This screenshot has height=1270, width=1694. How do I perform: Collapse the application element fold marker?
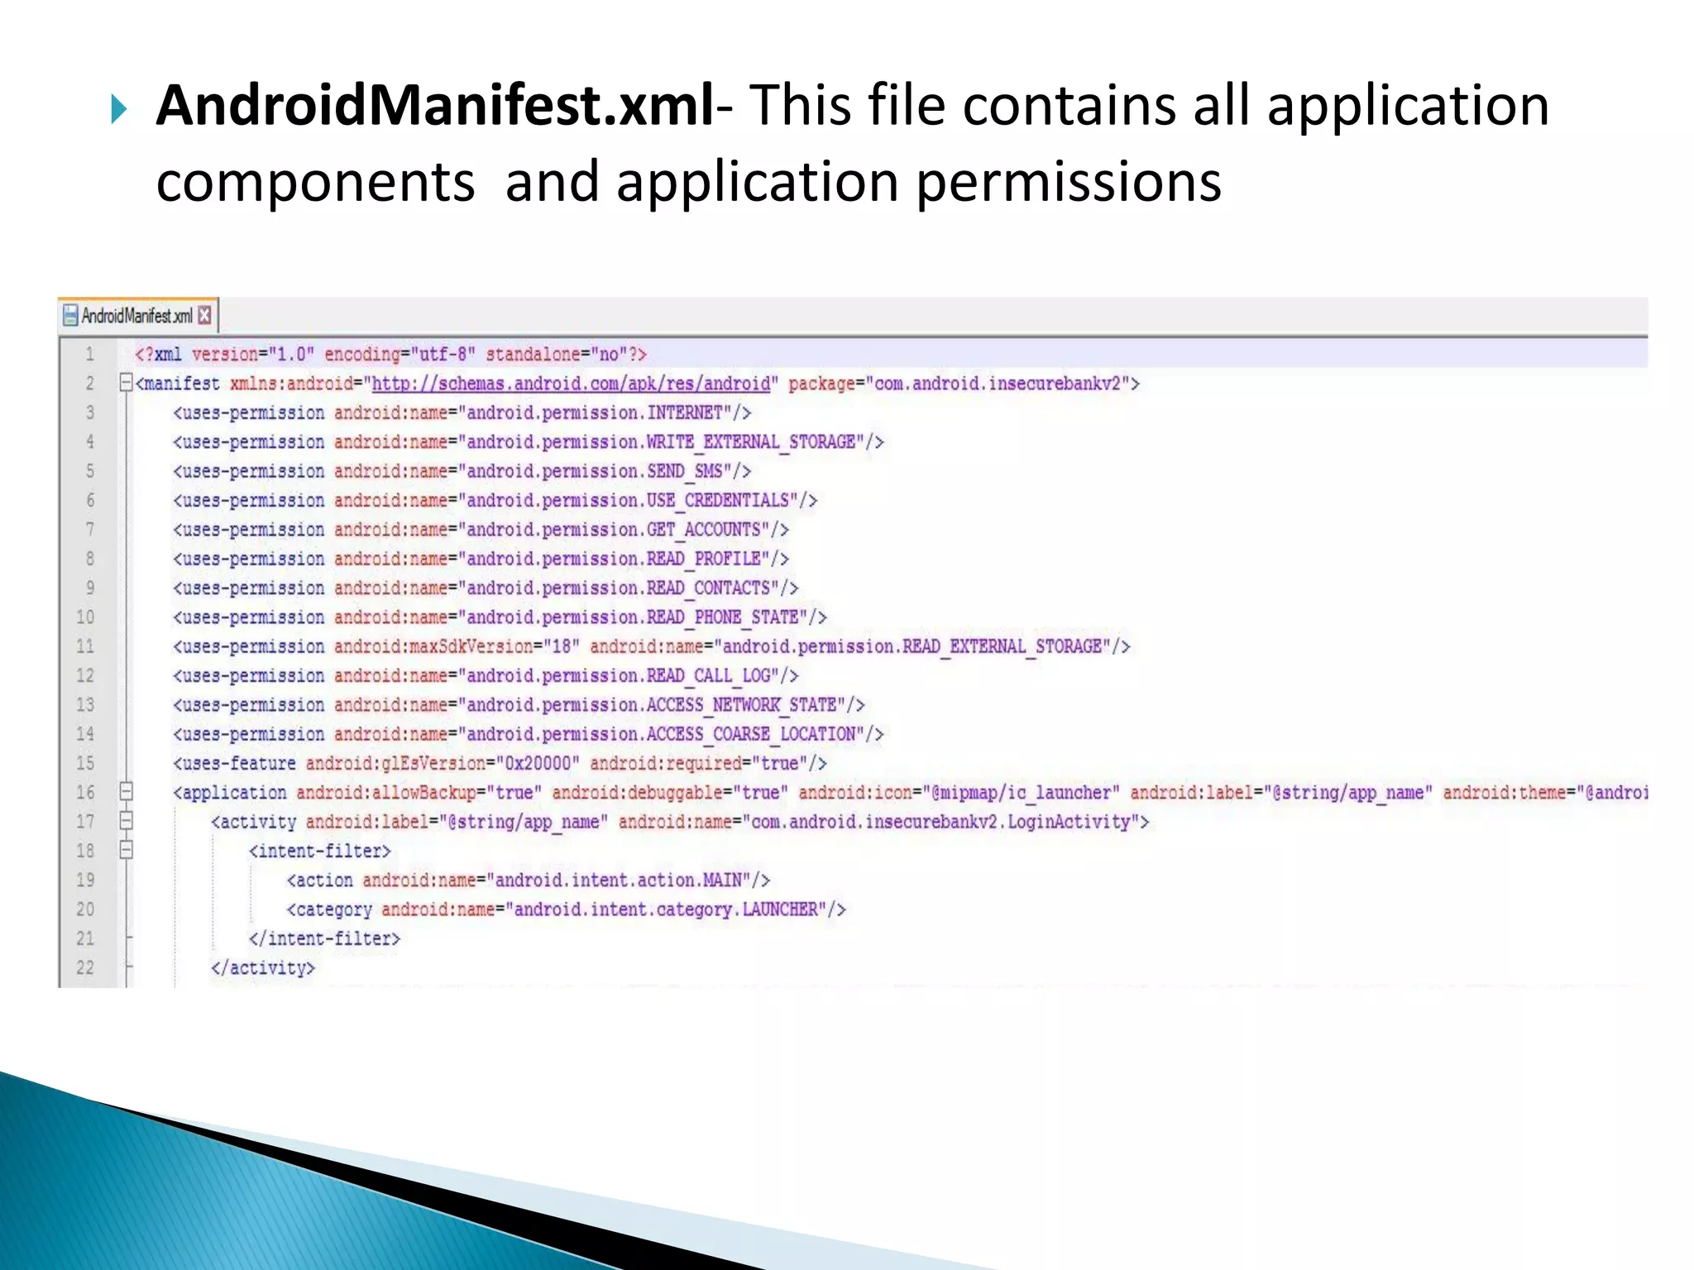[x=126, y=792]
